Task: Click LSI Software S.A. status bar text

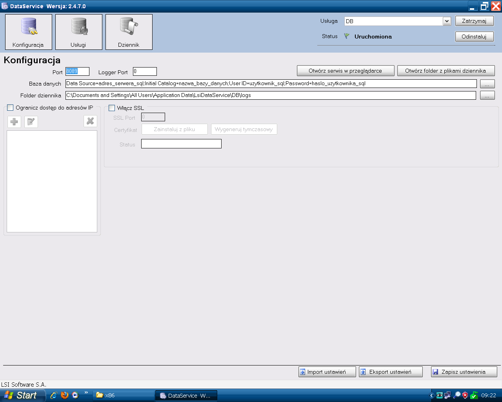Action: coord(24,385)
